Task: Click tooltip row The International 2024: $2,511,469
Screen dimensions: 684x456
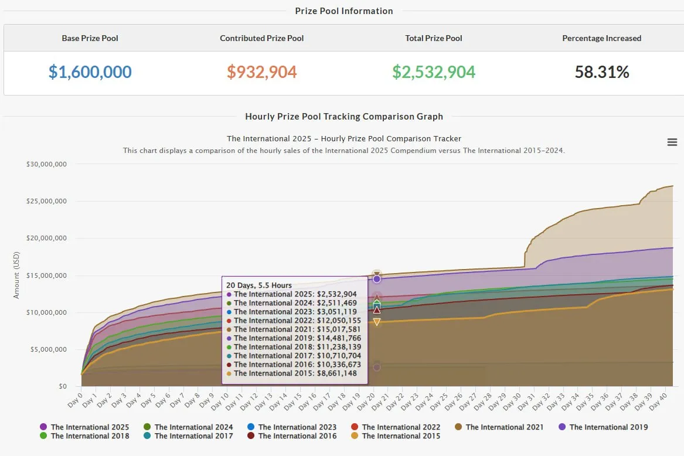Action: click(x=291, y=303)
